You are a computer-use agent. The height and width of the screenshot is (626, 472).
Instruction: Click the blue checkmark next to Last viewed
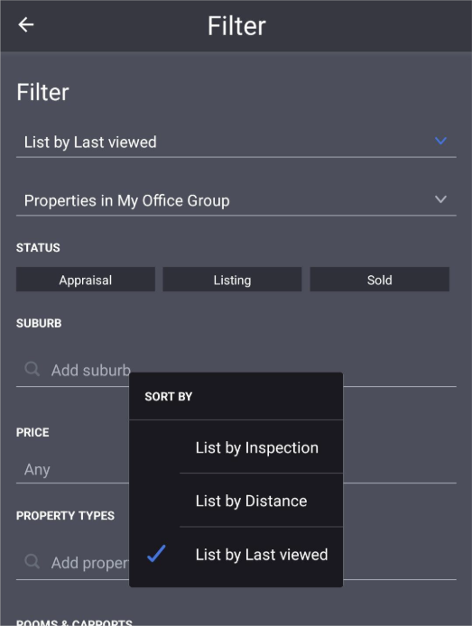[156, 554]
